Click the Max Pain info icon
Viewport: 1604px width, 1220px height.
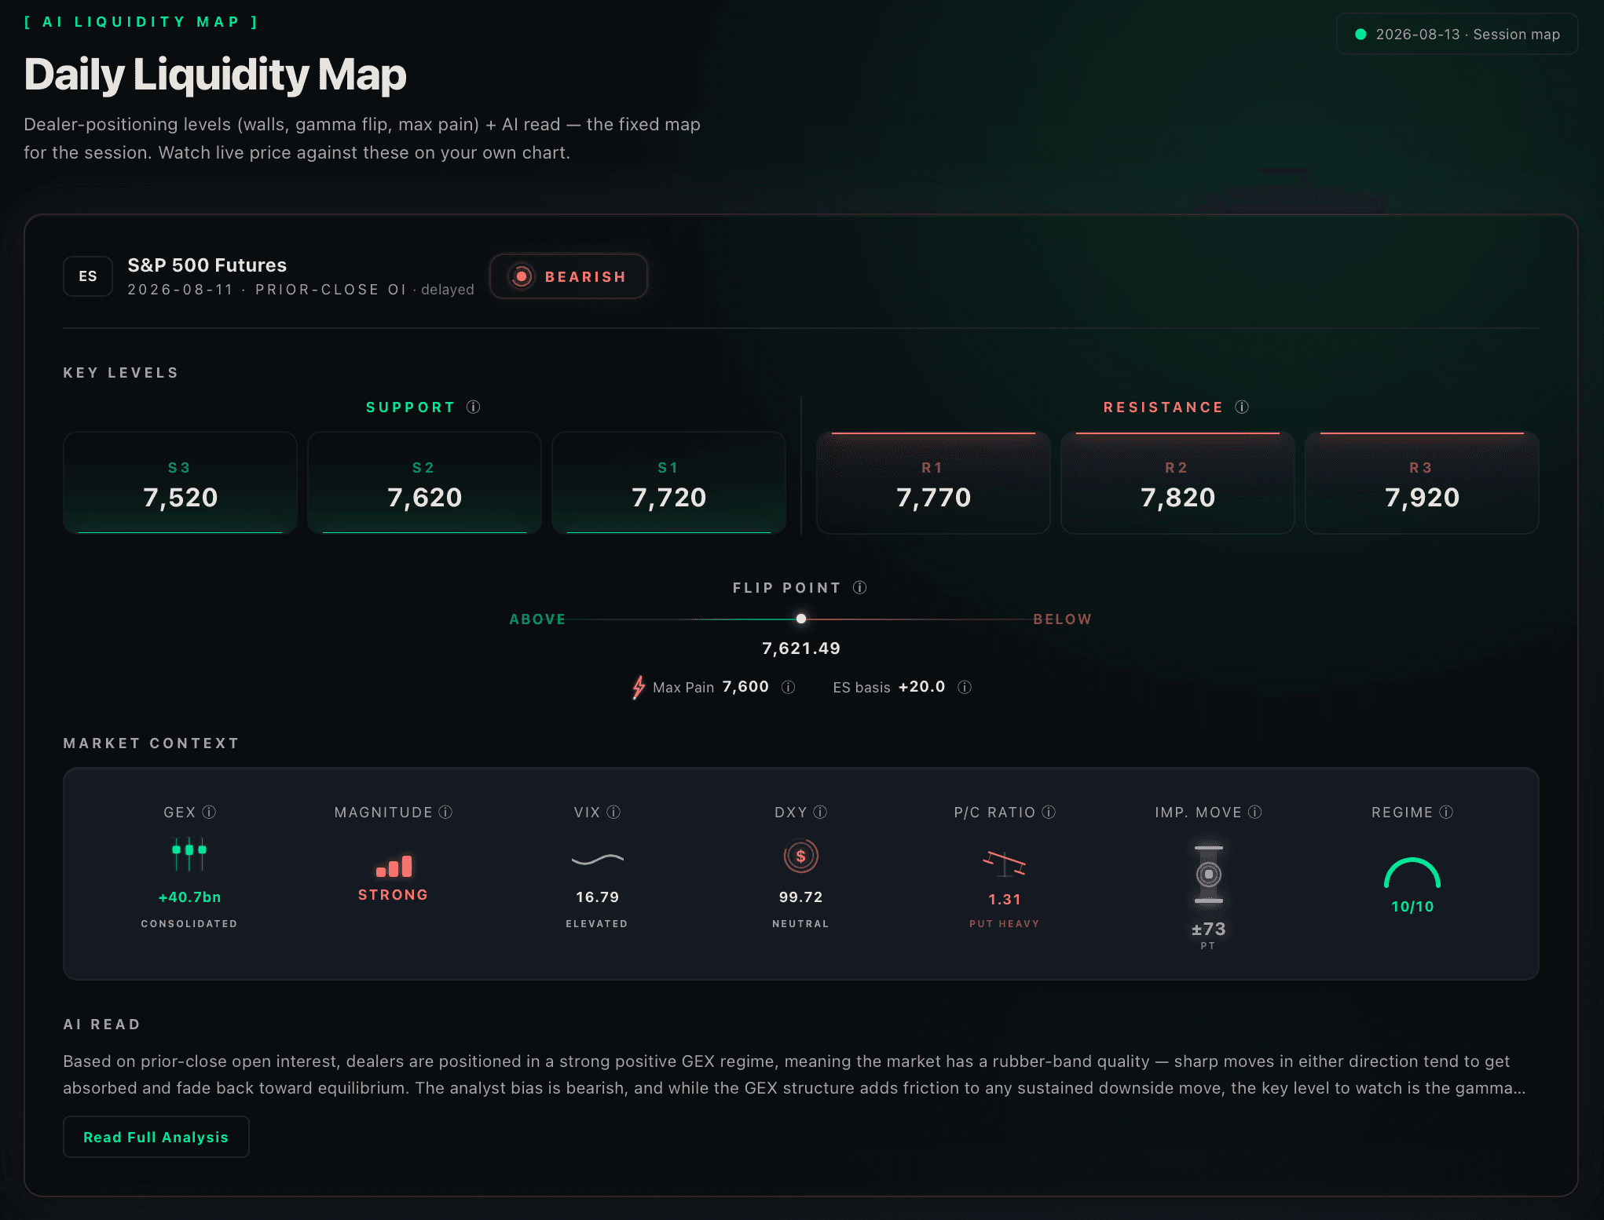coord(789,687)
